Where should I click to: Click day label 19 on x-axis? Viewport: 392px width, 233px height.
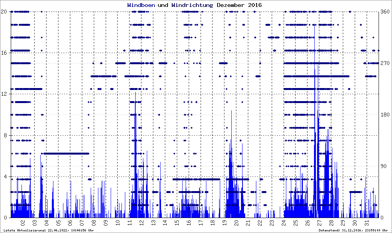point(224,222)
